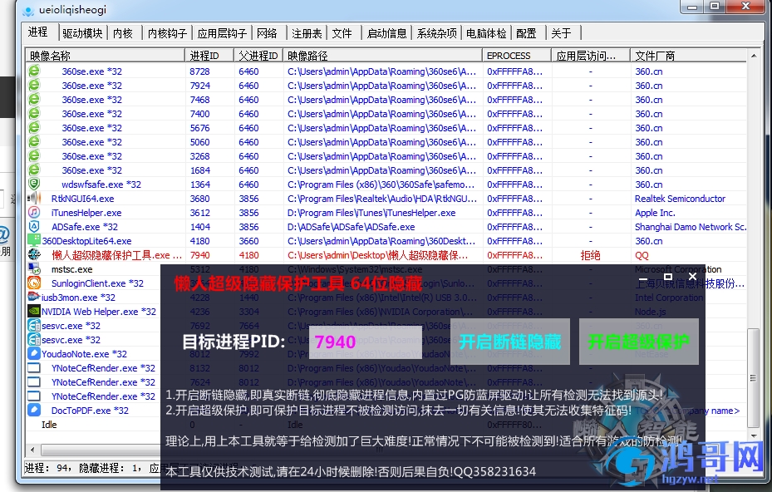772x492 pixels.
Task: Click the YNoteCefRender.exe icon for PID 8132
Action: click(x=34, y=368)
